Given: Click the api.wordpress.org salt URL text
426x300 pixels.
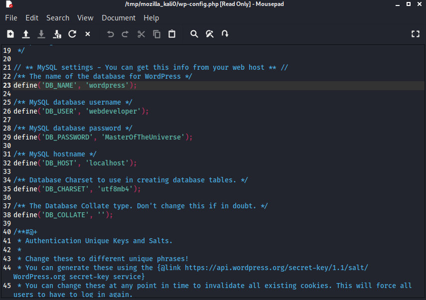Looking at the screenshot, I should 276,268.
